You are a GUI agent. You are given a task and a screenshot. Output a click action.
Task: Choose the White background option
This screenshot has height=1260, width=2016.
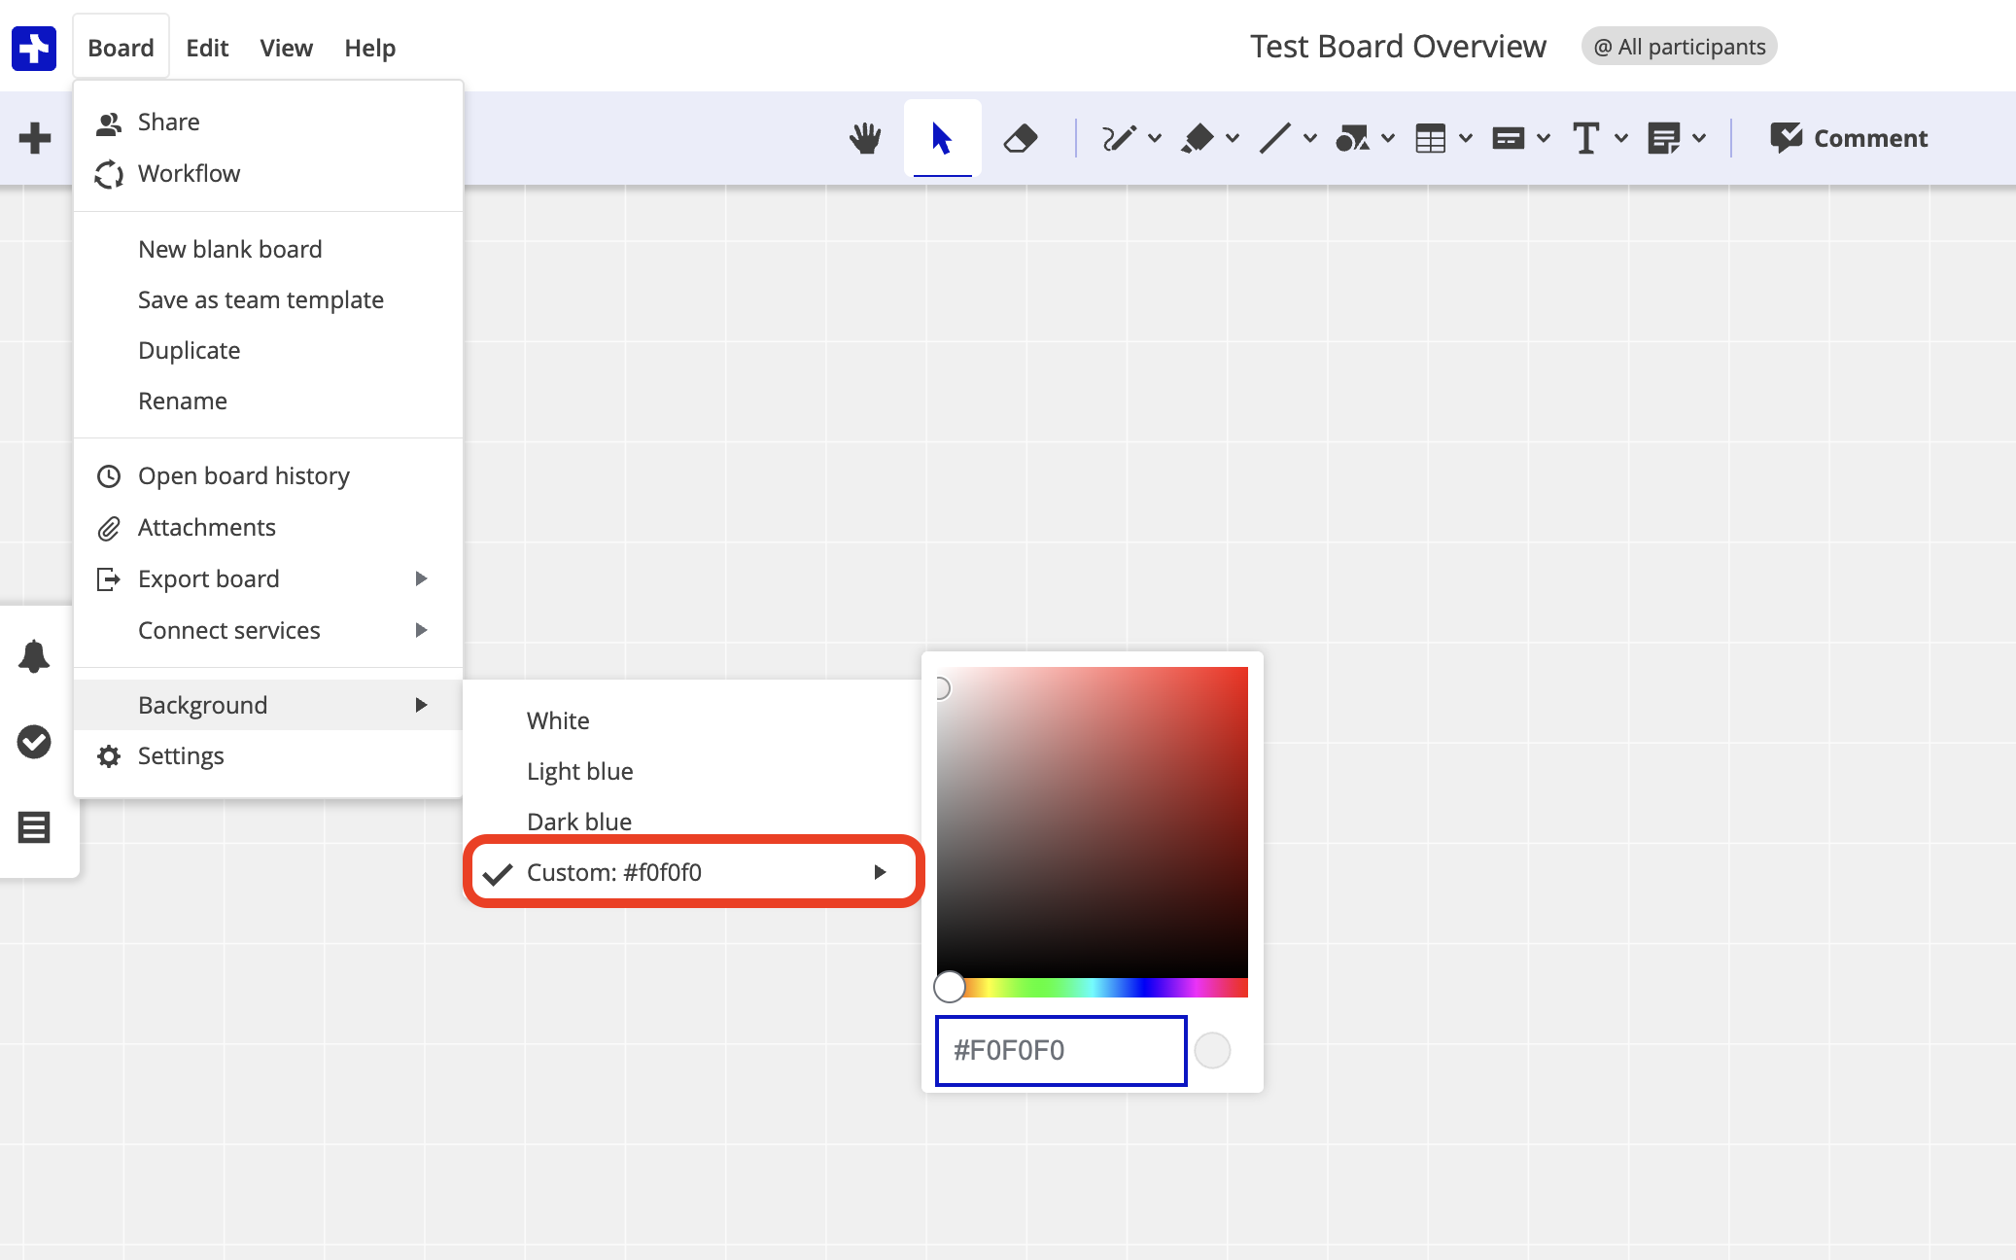(x=558, y=720)
